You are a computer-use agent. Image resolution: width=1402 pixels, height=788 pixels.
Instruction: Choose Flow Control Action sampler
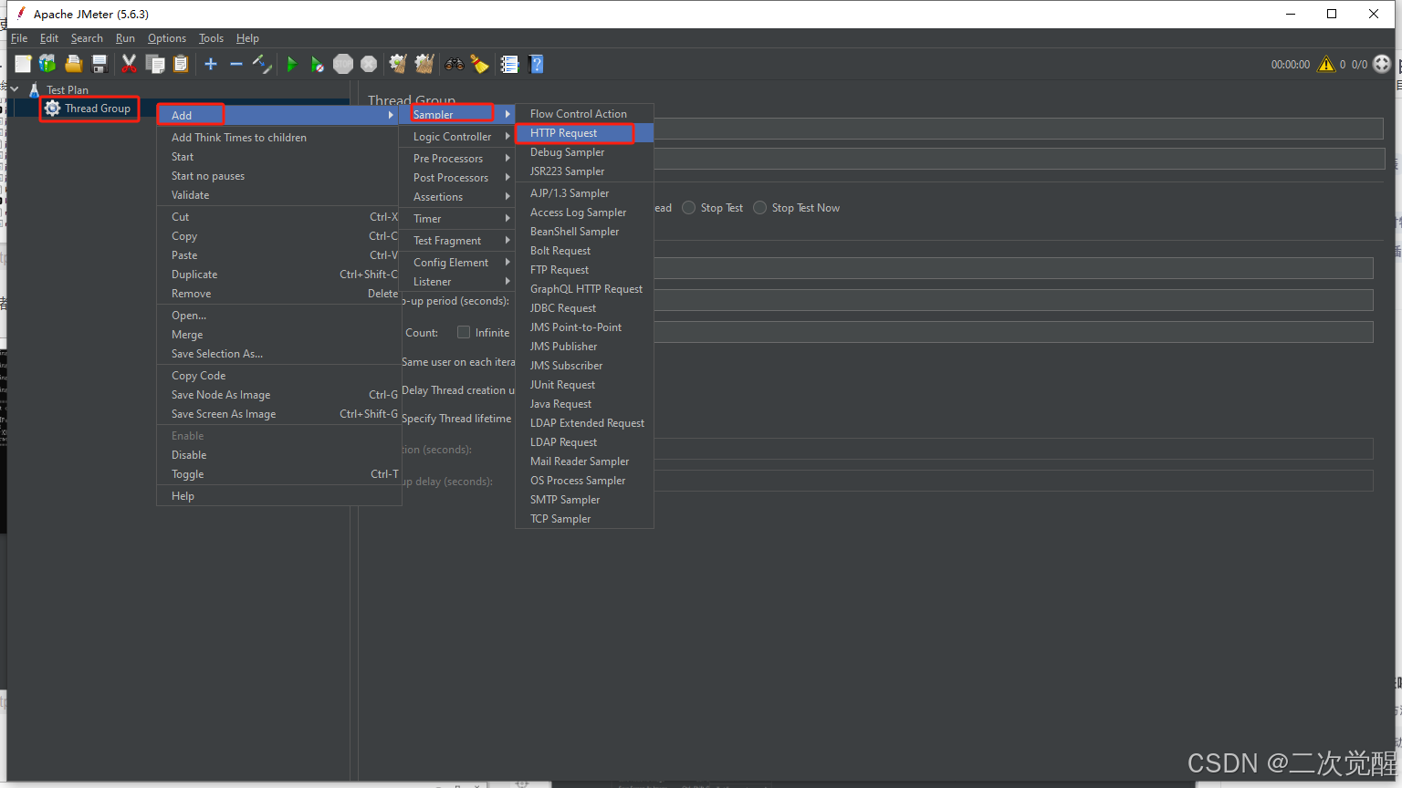tap(584, 114)
